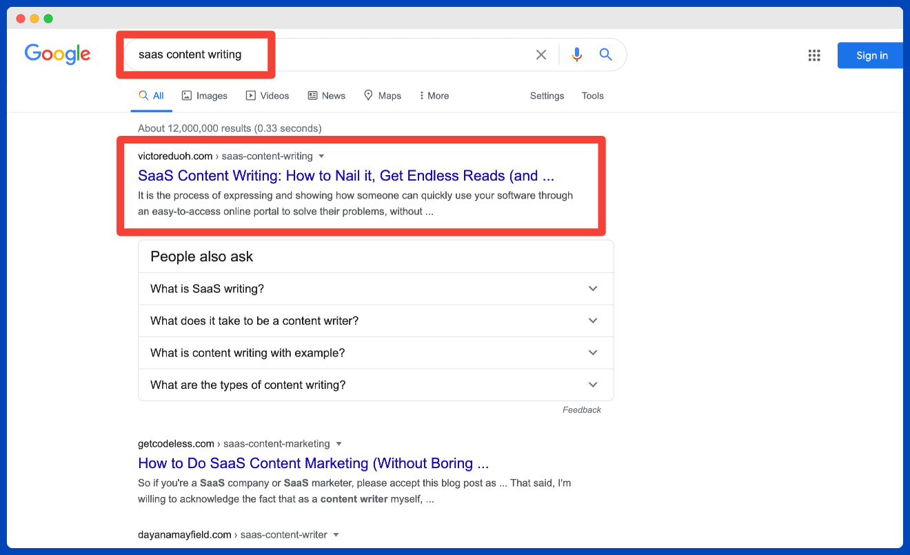Expand the question What is SaaS writing?
Image resolution: width=910 pixels, height=555 pixels.
tap(376, 289)
